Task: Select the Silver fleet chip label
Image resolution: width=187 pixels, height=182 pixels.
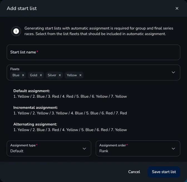Action: [52, 75]
